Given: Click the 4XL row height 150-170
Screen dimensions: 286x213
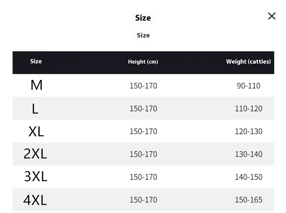Looking at the screenshot, I should click(143, 200).
